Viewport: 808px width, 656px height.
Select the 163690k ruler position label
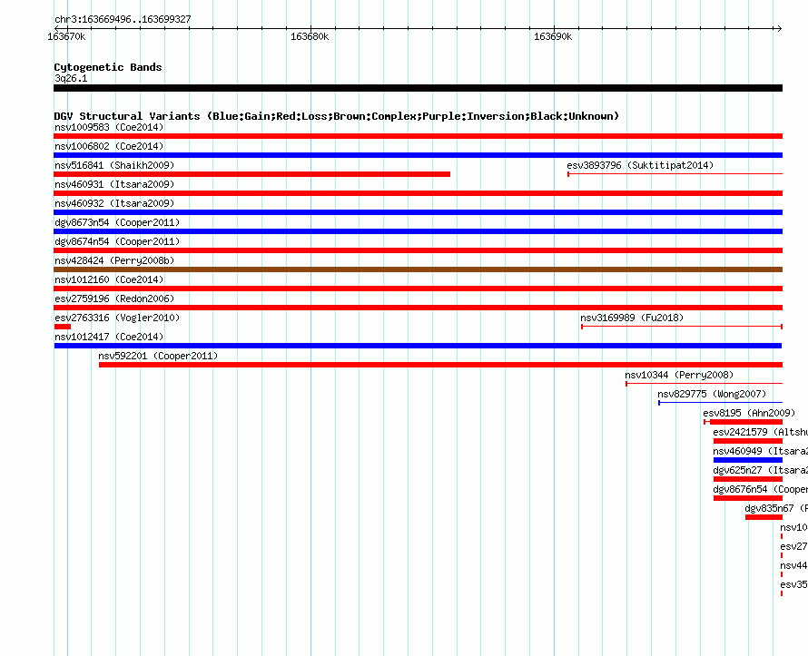point(553,36)
